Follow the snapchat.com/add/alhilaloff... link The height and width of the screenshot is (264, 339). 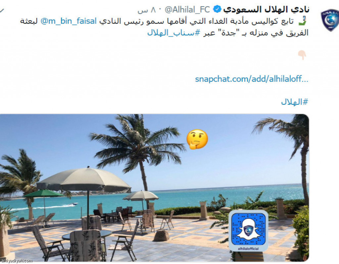click(x=252, y=79)
